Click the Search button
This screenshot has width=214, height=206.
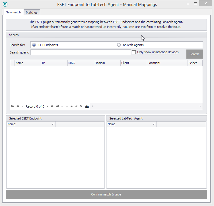(194, 54)
